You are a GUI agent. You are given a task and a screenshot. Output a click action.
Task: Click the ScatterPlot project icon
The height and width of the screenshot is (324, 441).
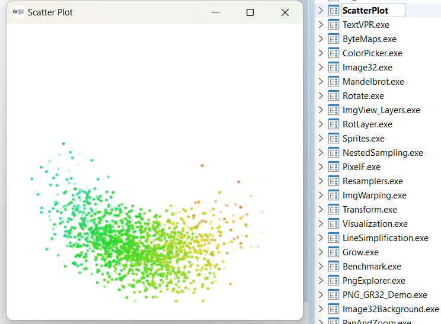(x=334, y=11)
